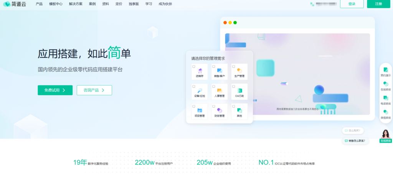Viewport: 393px width, 174px height.
Task: Click the 电话咨询 icon in the sidebar
Action: tap(386, 98)
